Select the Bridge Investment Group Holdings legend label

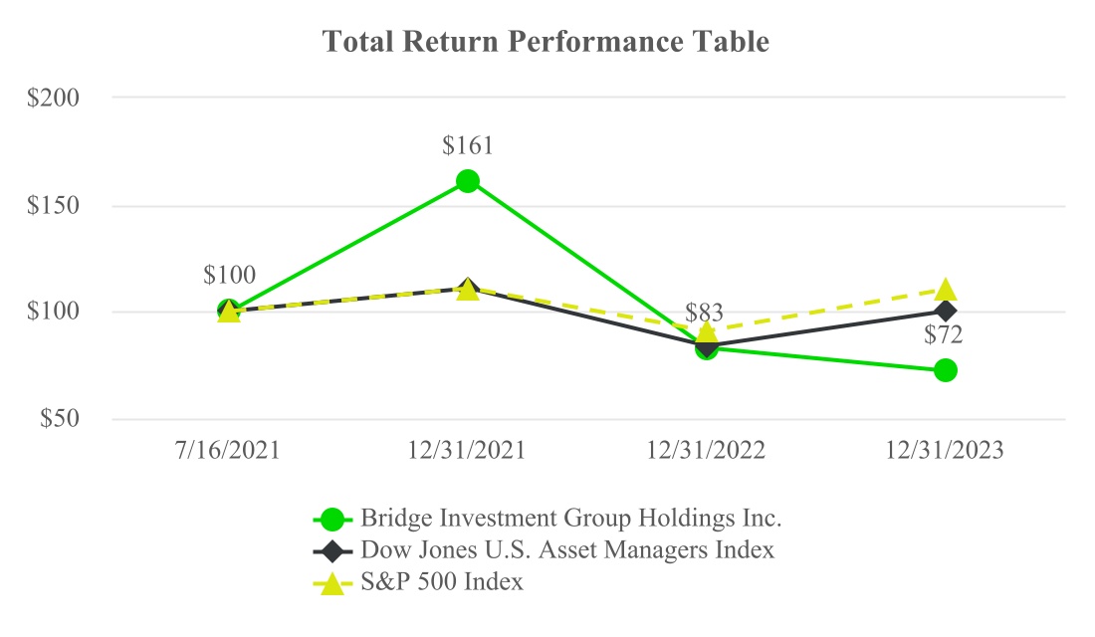click(x=571, y=519)
